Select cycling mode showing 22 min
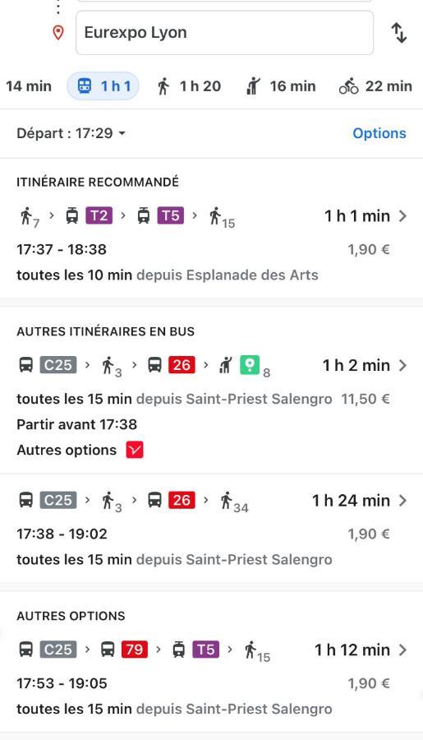The width and height of the screenshot is (423, 740). tap(376, 86)
